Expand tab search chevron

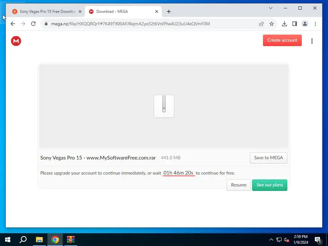pyautogui.click(x=270, y=8)
